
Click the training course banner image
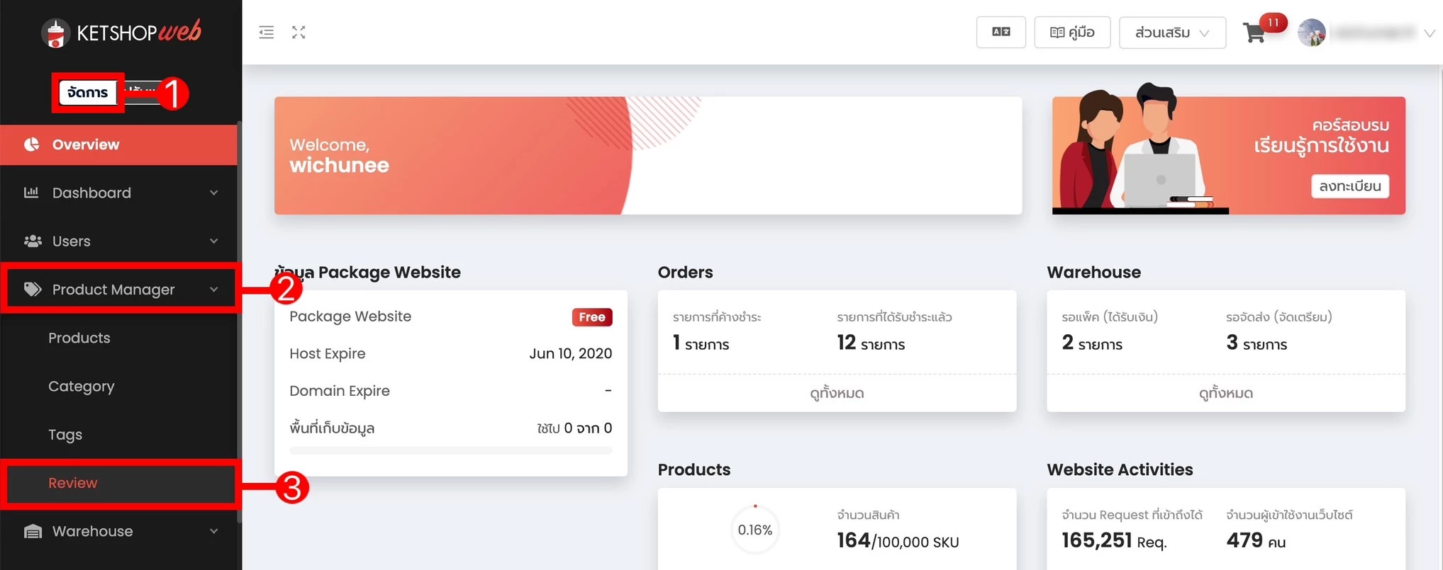click(x=1229, y=156)
